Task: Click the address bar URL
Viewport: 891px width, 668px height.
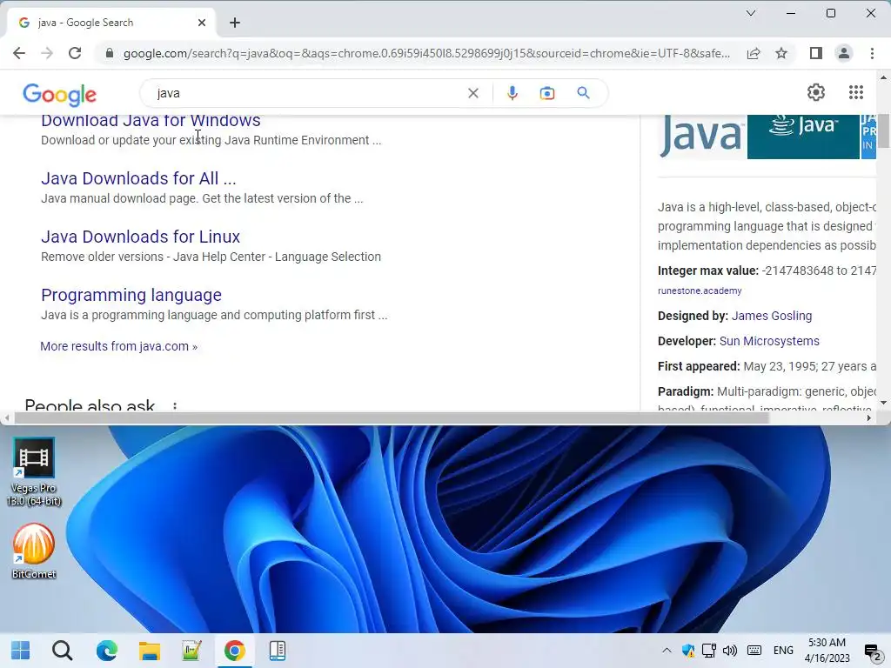Action: click(x=426, y=53)
